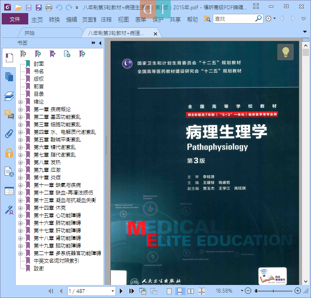Image resolution: width=311 pixels, height=298 pixels.
Task: Click the delete bookmark icon
Action: 23,54
